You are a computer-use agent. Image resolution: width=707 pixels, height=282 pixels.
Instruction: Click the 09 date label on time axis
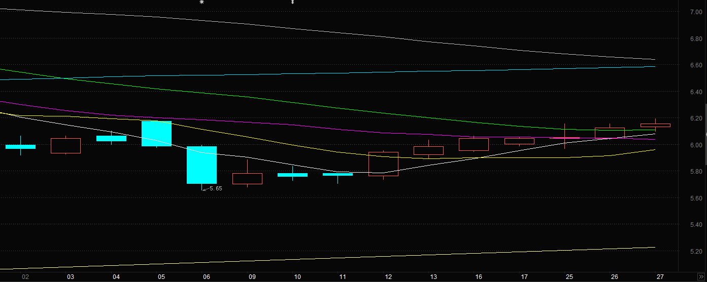(252, 277)
